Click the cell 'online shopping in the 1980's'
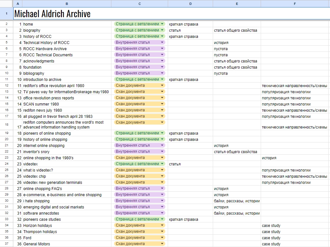The image size is (330, 247). click(67, 158)
